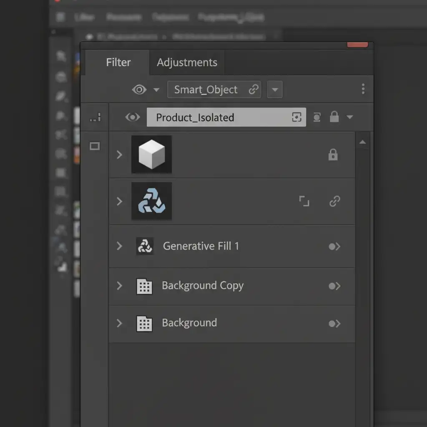Click the chain icon in Smart_Object field

pyautogui.click(x=253, y=90)
